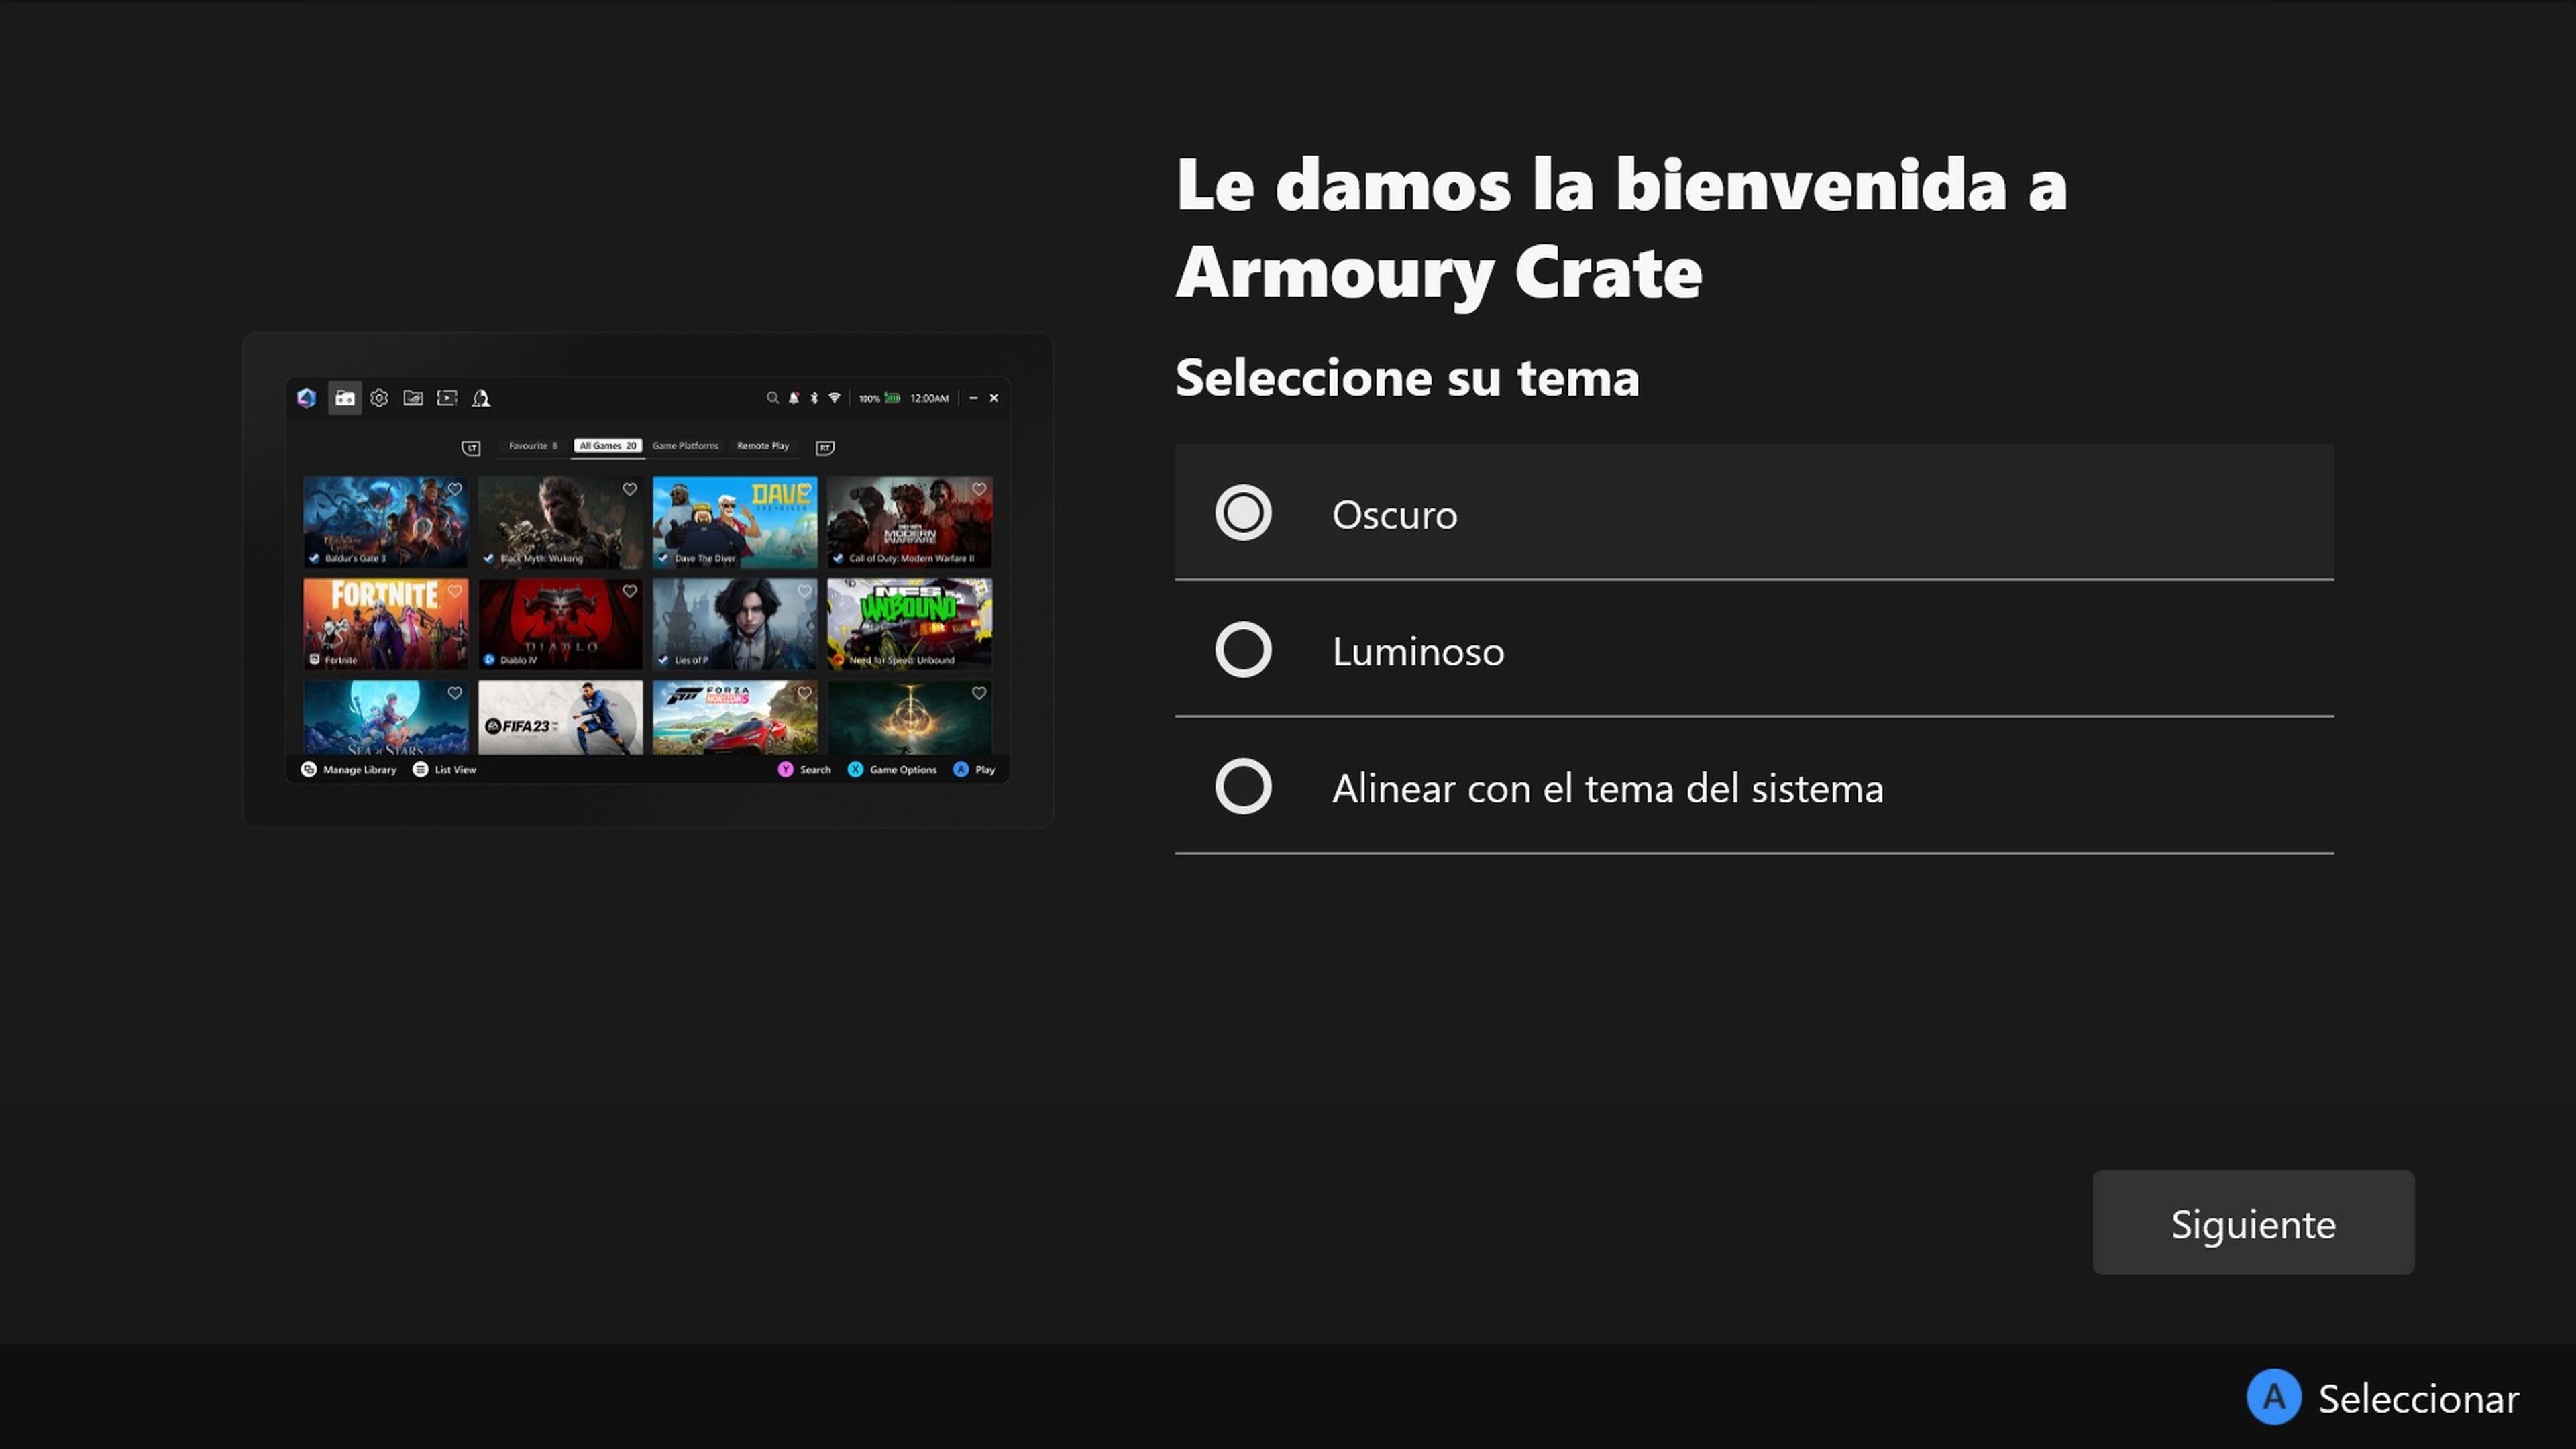Switch to the Game Platforms tab
This screenshot has height=1449, width=2576.
point(686,446)
